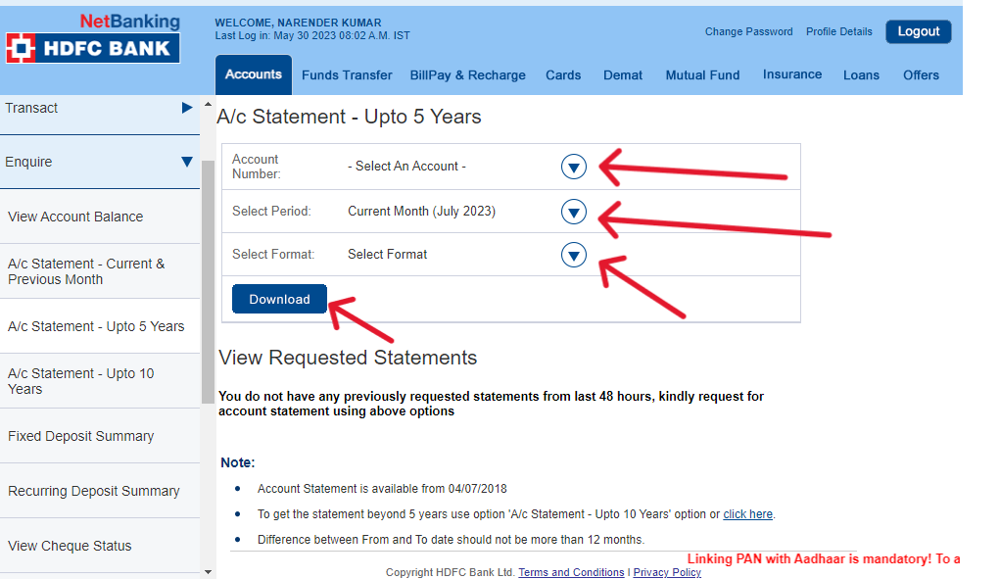Open the Change Password link

[748, 32]
